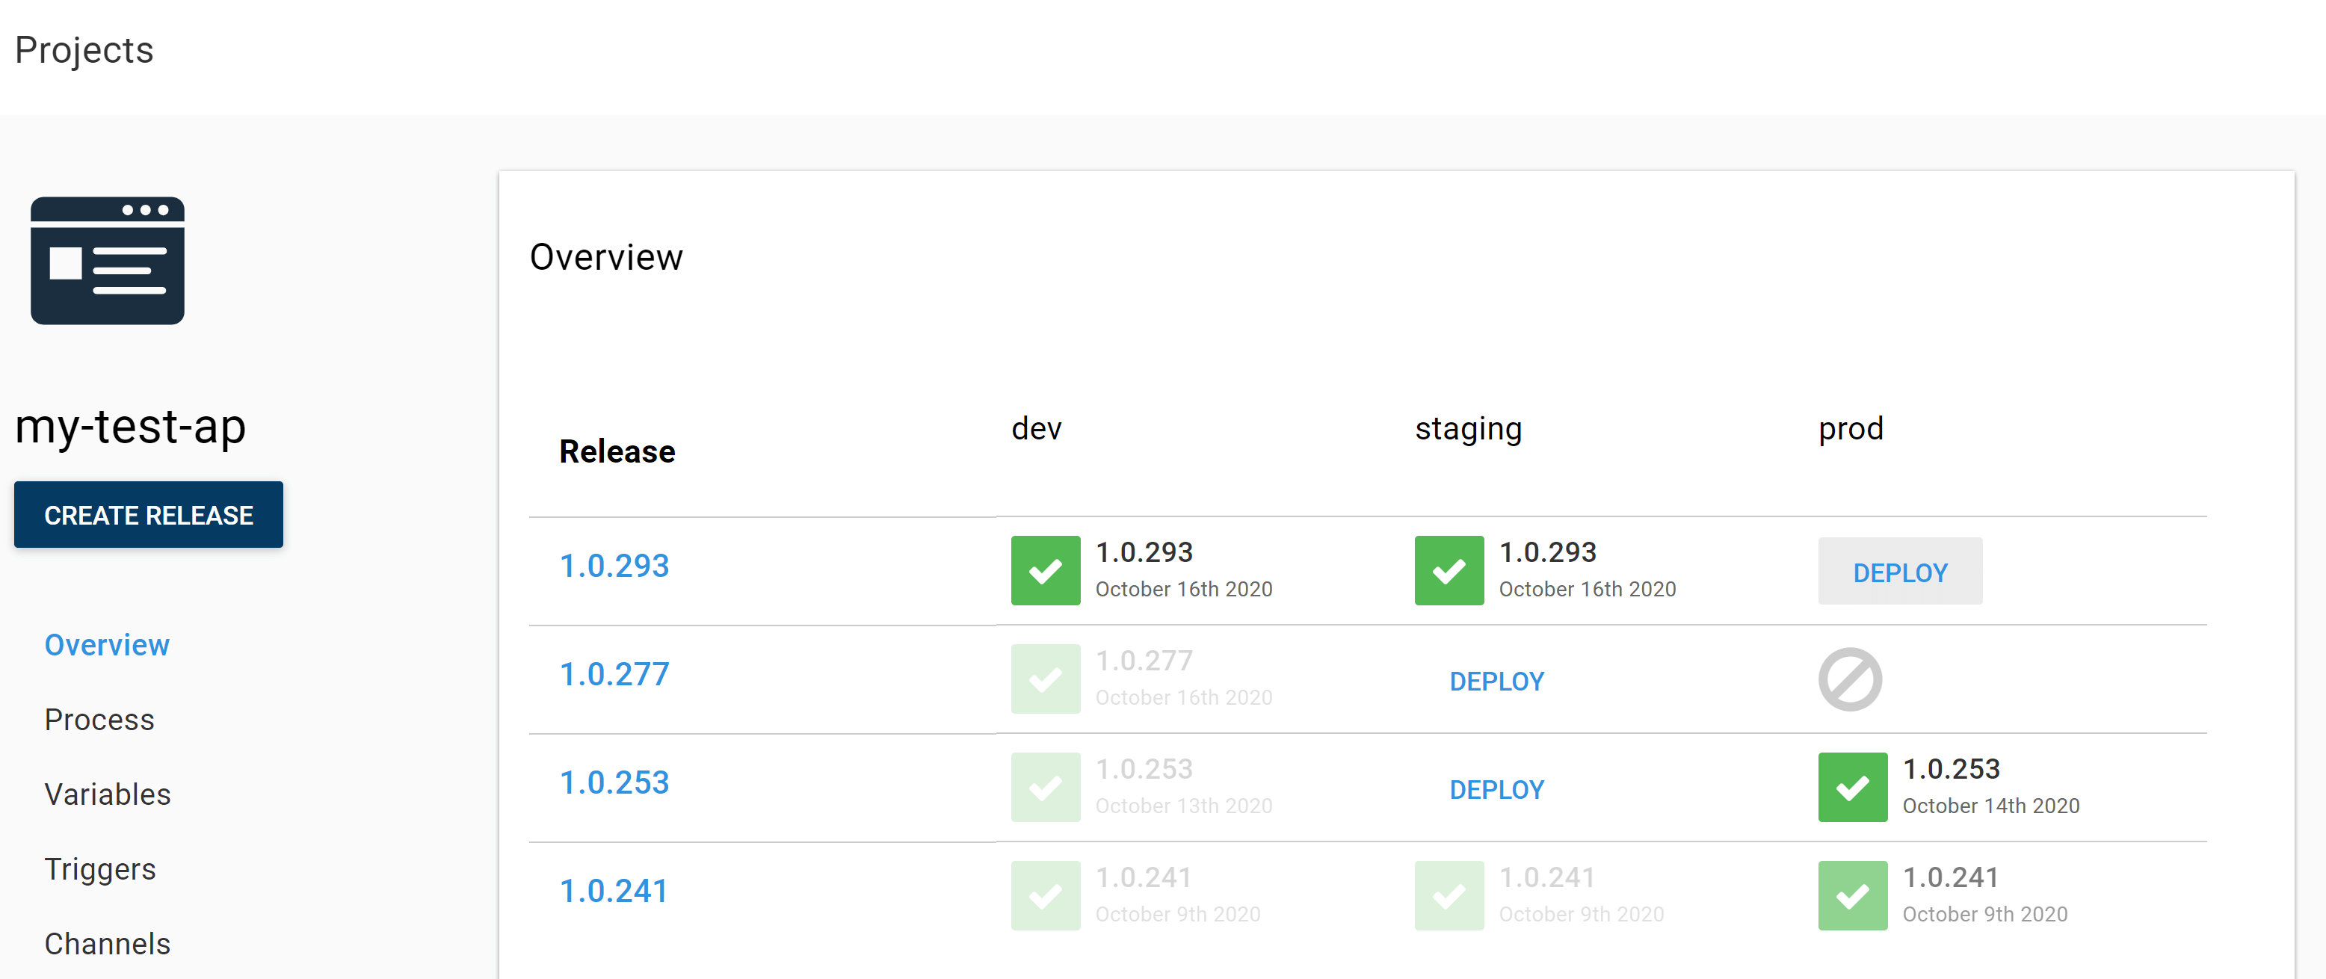Click October 14th 2020 date in prod
Image resolution: width=2326 pixels, height=979 pixels.
click(x=1991, y=806)
